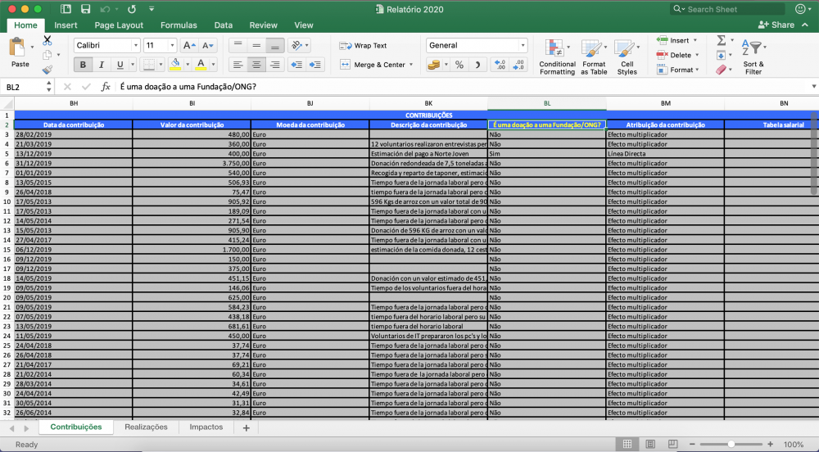Viewport: 819px width, 452px height.
Task: Apply Percent Style number format
Action: [x=459, y=65]
